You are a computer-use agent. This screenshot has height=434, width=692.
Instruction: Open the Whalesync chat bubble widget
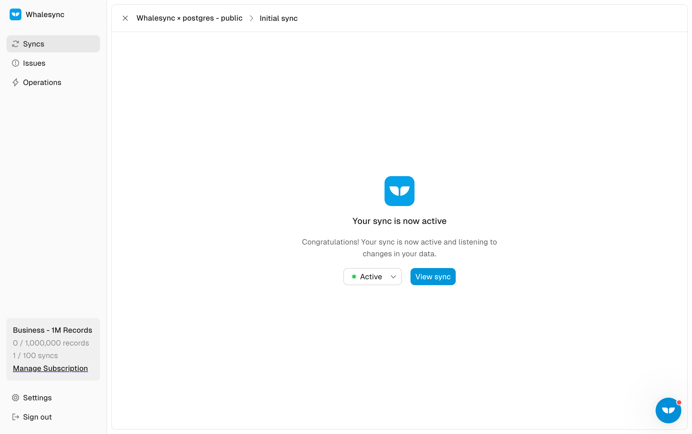click(668, 410)
